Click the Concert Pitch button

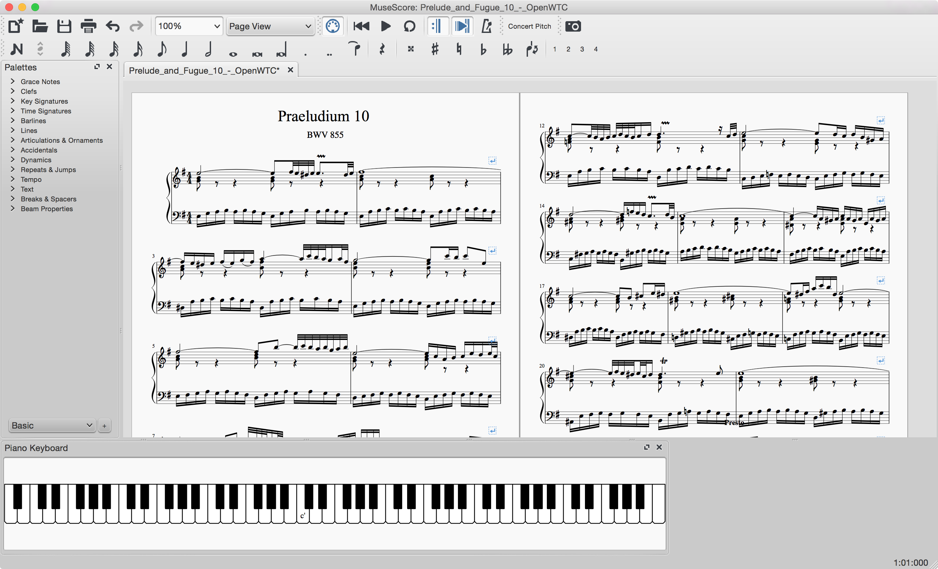529,26
